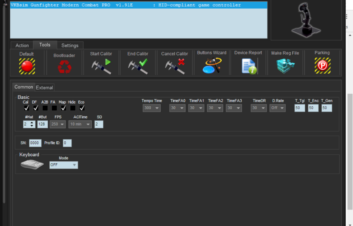Open the Settings tab
The width and height of the screenshot is (353, 226).
pyautogui.click(x=70, y=45)
